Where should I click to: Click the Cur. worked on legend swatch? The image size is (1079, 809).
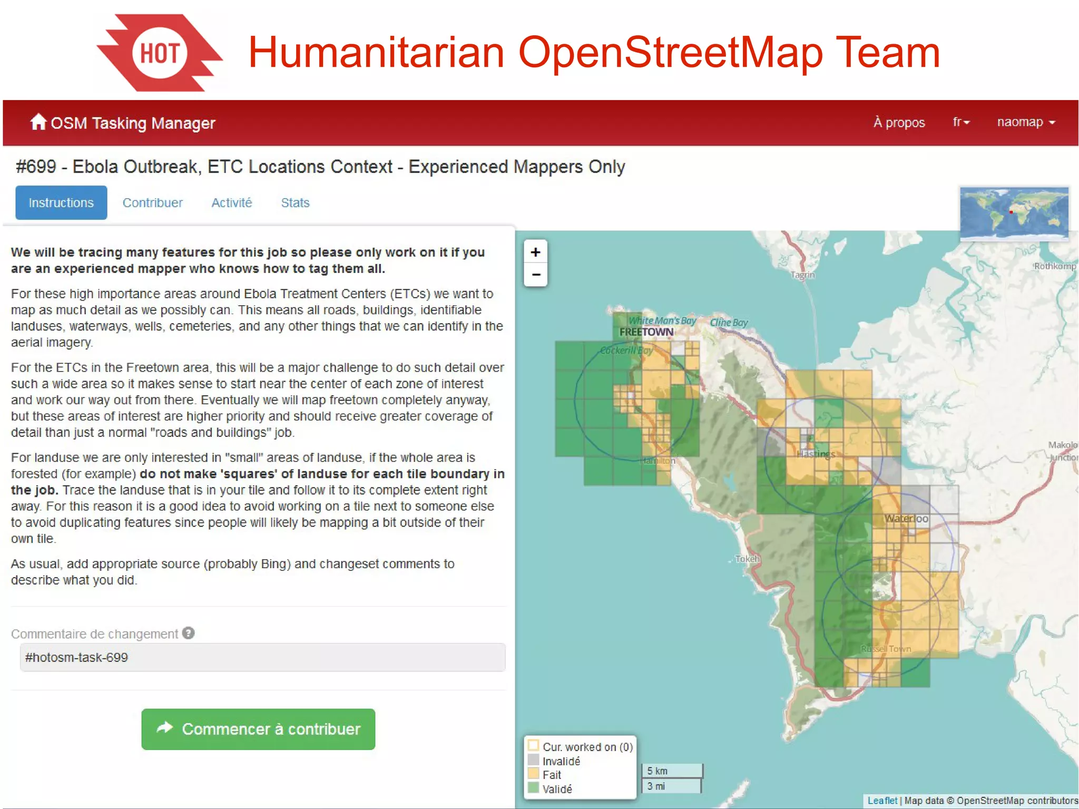533,746
